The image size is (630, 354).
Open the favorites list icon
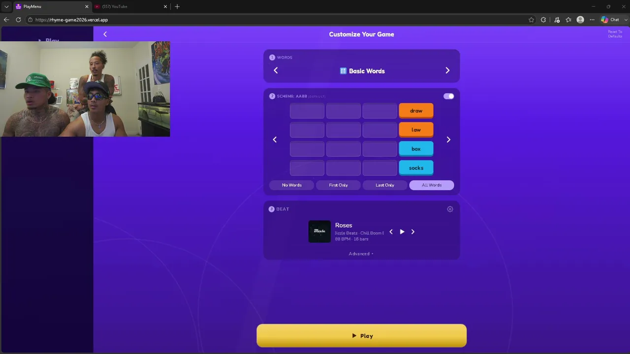pyautogui.click(x=568, y=20)
